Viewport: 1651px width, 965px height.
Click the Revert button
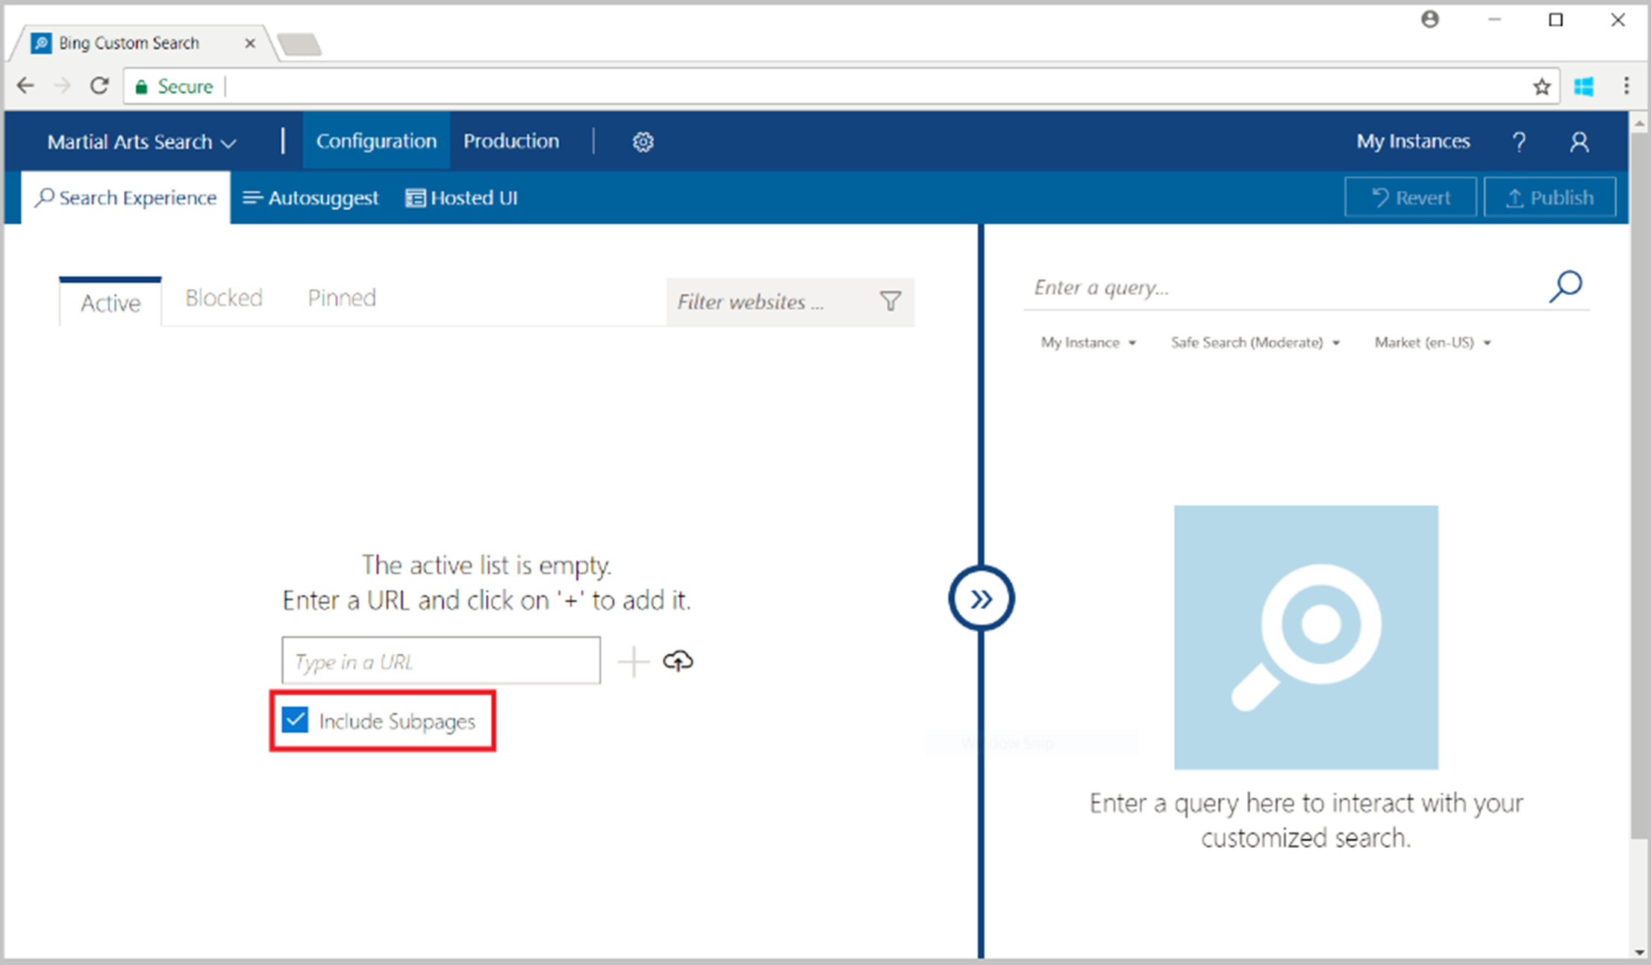1411,197
